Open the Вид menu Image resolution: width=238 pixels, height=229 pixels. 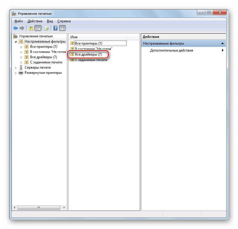tap(50, 21)
